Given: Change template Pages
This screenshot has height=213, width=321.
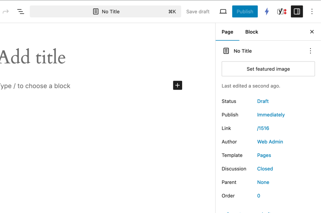Looking at the screenshot, I should (264, 155).
